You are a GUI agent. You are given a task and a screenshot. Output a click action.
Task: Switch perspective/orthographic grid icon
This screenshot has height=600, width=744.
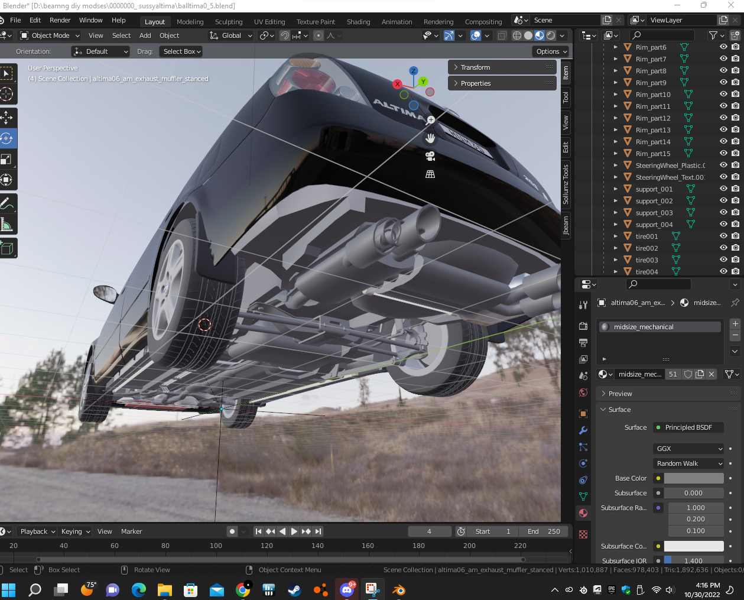pyautogui.click(x=430, y=174)
